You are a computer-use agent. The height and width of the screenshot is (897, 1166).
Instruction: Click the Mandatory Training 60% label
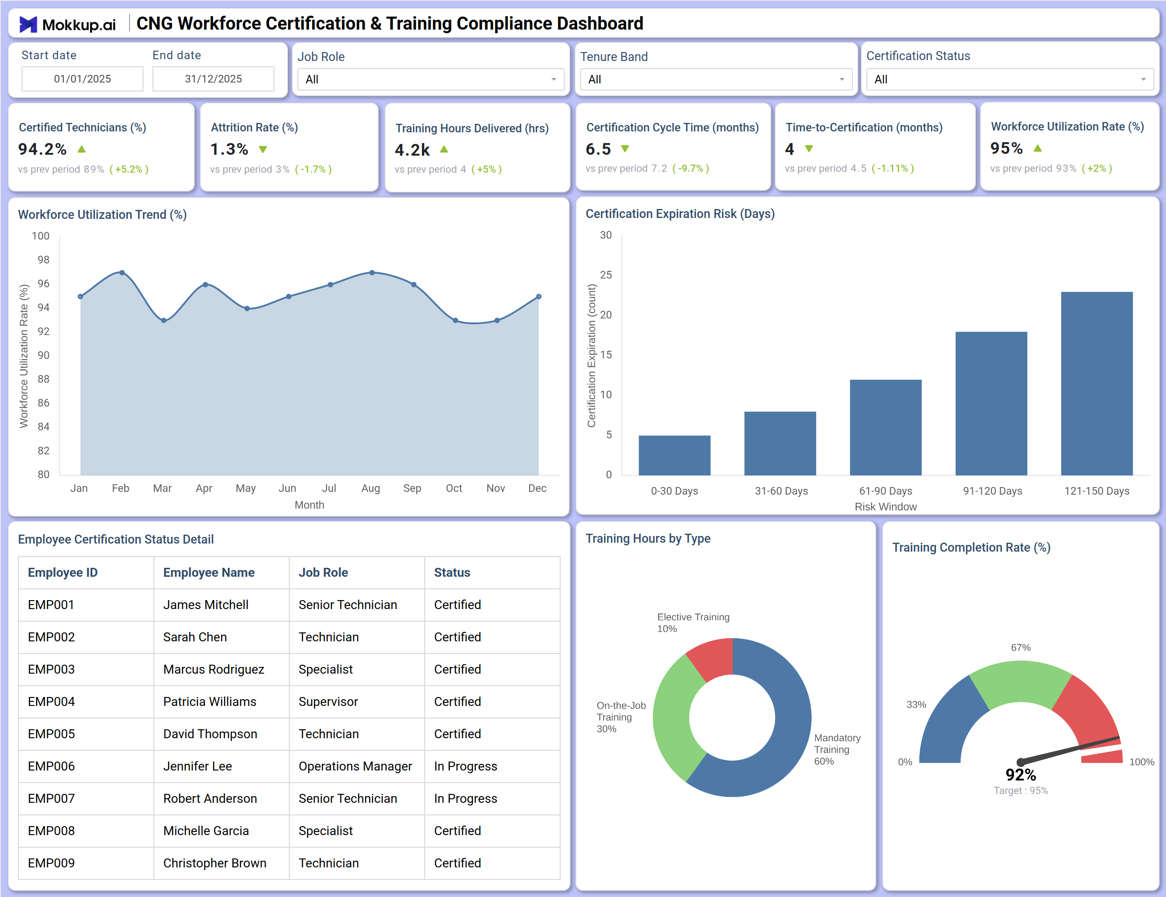(837, 749)
